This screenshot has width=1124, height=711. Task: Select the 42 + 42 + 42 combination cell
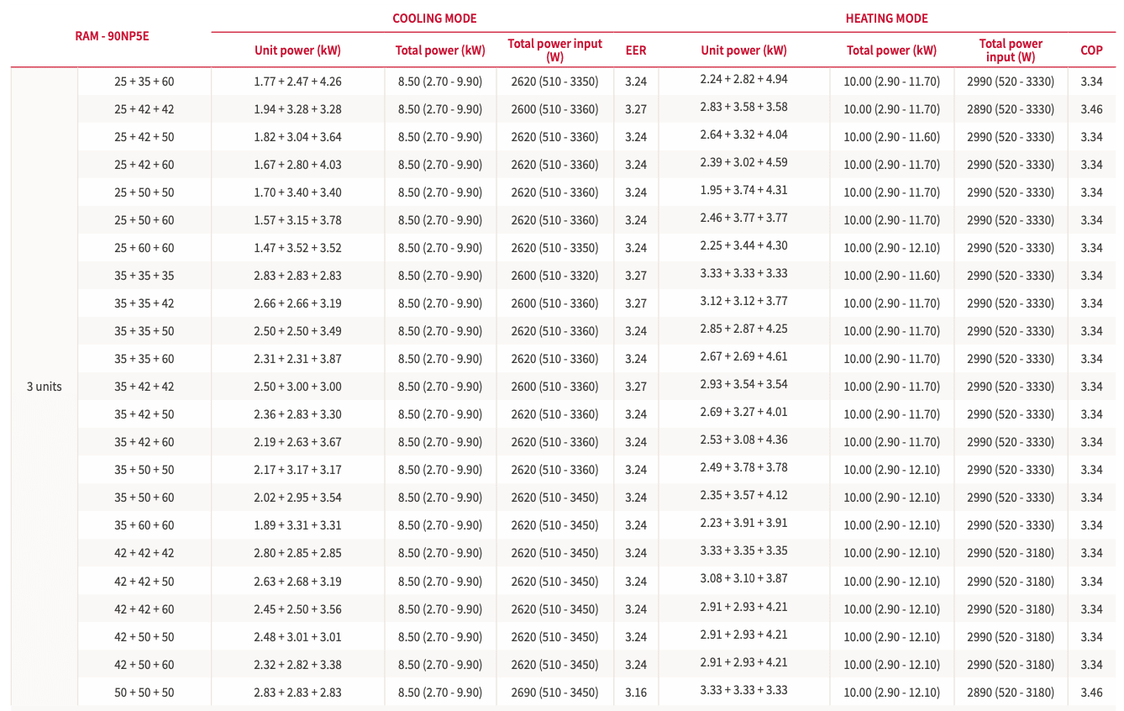[x=144, y=553]
